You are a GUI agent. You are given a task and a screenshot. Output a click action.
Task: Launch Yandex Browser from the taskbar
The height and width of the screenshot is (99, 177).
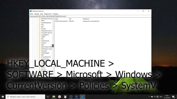point(59,97)
